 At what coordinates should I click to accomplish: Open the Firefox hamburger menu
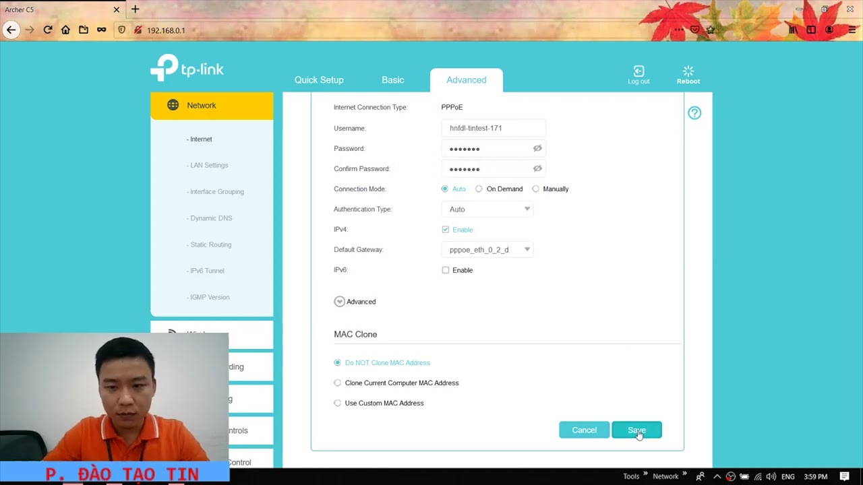coord(852,30)
